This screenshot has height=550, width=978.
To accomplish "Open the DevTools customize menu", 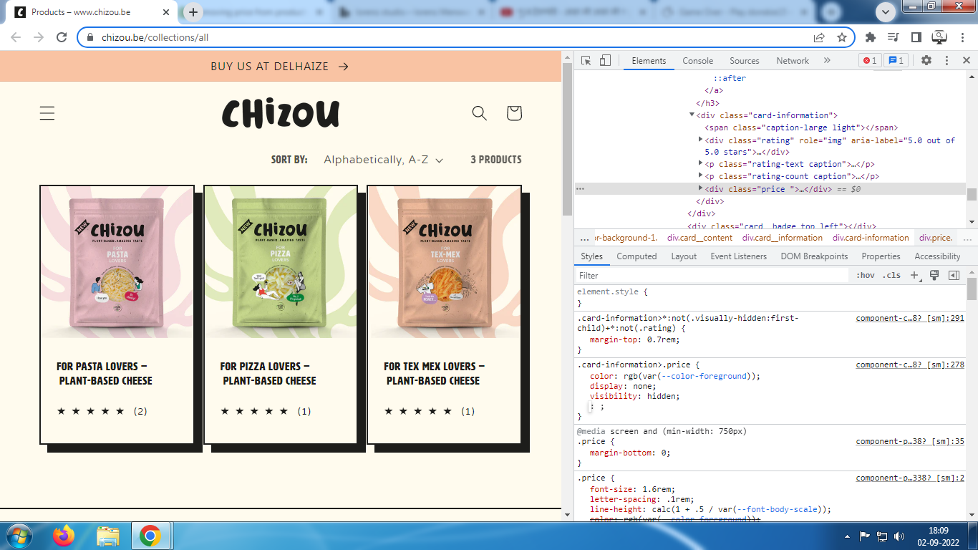I will [x=946, y=61].
